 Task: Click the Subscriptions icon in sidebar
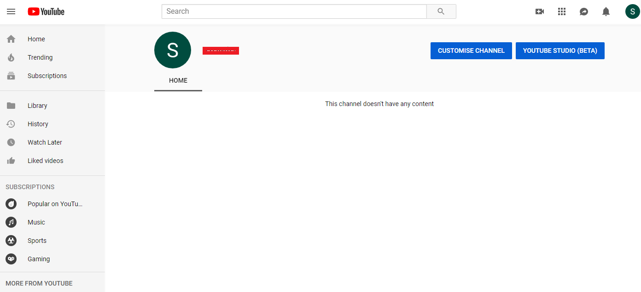point(11,76)
